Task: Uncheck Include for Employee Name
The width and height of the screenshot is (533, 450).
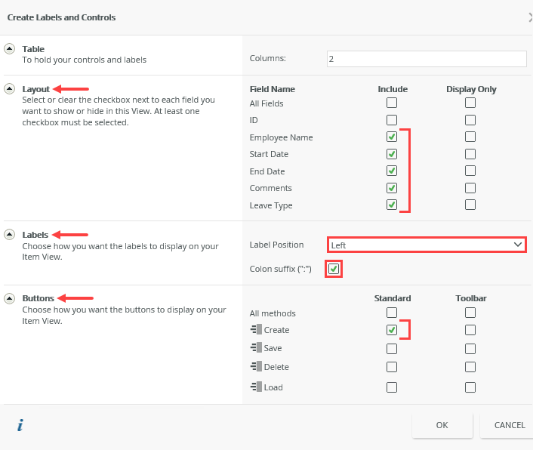Action: [392, 137]
